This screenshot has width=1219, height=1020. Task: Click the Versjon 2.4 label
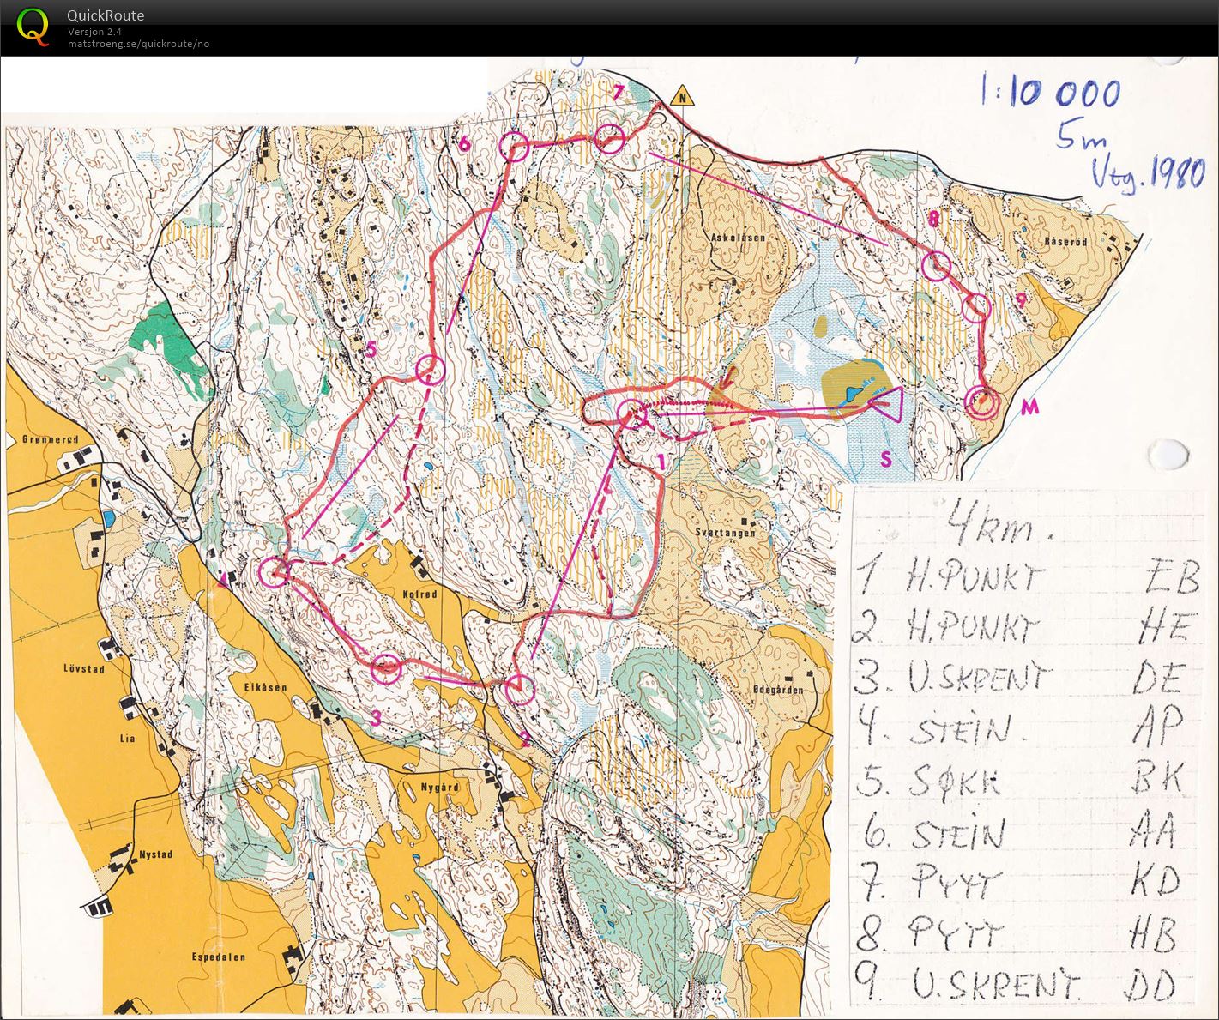[x=95, y=32]
